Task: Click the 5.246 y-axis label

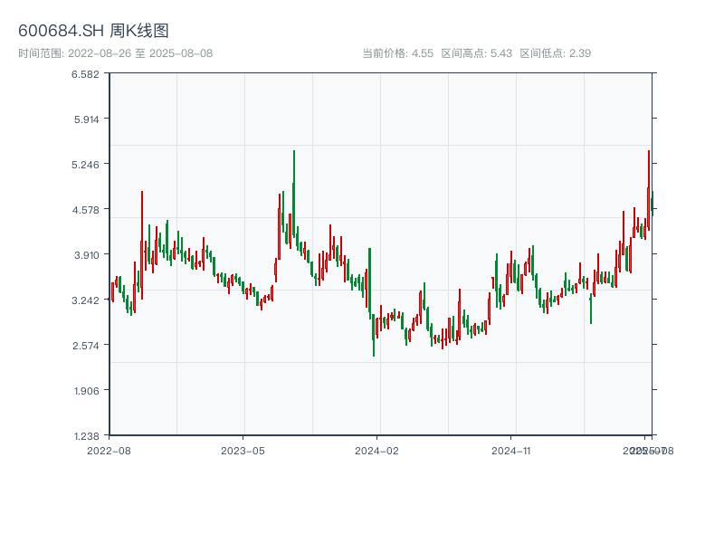Action: [85, 165]
